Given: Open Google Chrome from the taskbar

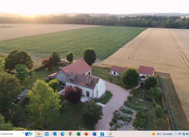Looking at the screenshot, I should (x=70, y=134).
